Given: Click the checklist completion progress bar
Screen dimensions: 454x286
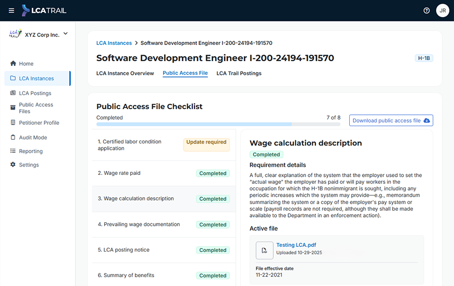Looking at the screenshot, I should click(218, 124).
